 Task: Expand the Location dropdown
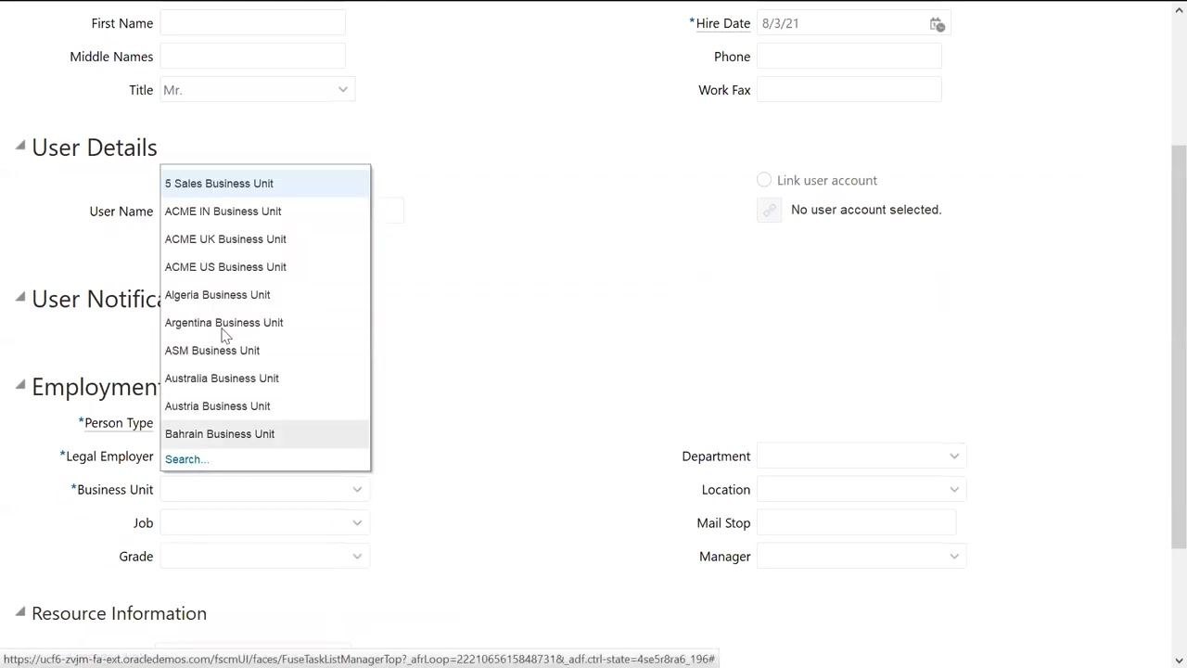tap(954, 490)
